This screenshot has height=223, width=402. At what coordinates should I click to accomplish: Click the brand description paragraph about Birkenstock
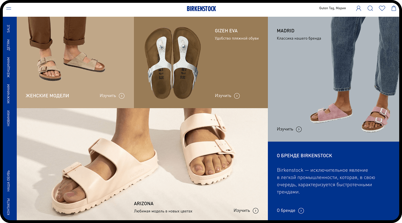(326, 181)
